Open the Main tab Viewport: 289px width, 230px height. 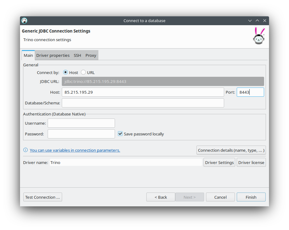pyautogui.click(x=28, y=55)
